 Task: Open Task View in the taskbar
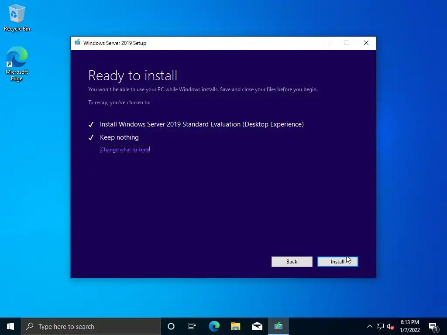[192, 326]
